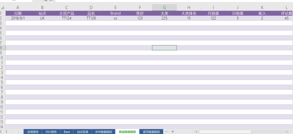The image size is (293, 134).
Task: Select column H header
Action: pyautogui.click(x=189, y=8)
